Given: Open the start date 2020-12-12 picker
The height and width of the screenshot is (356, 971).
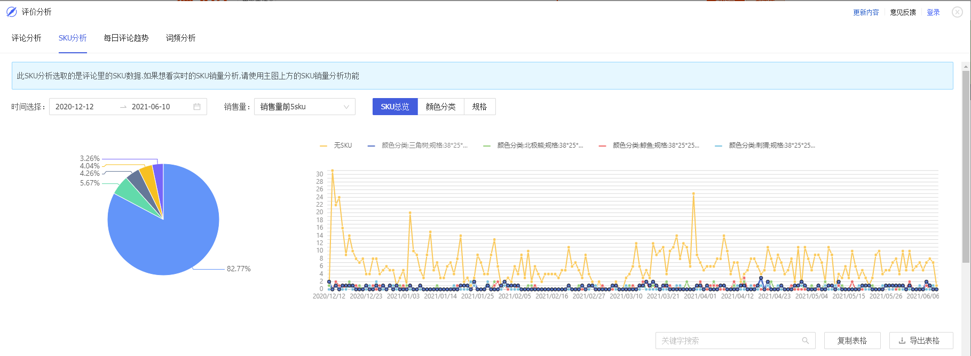Looking at the screenshot, I should click(75, 107).
